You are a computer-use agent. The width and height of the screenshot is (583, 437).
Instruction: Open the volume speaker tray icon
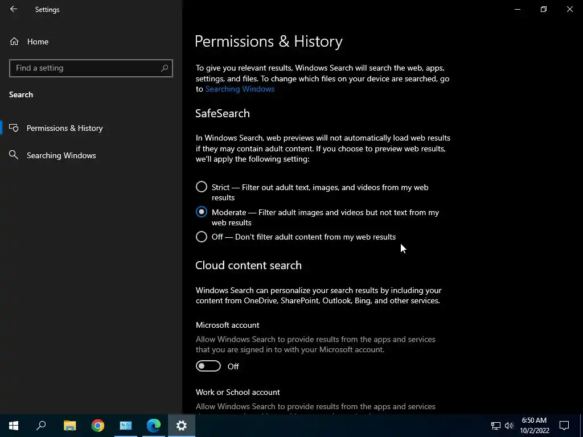point(508,426)
